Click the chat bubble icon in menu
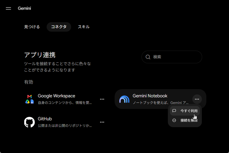The width and height of the screenshot is (229, 153). [174, 111]
